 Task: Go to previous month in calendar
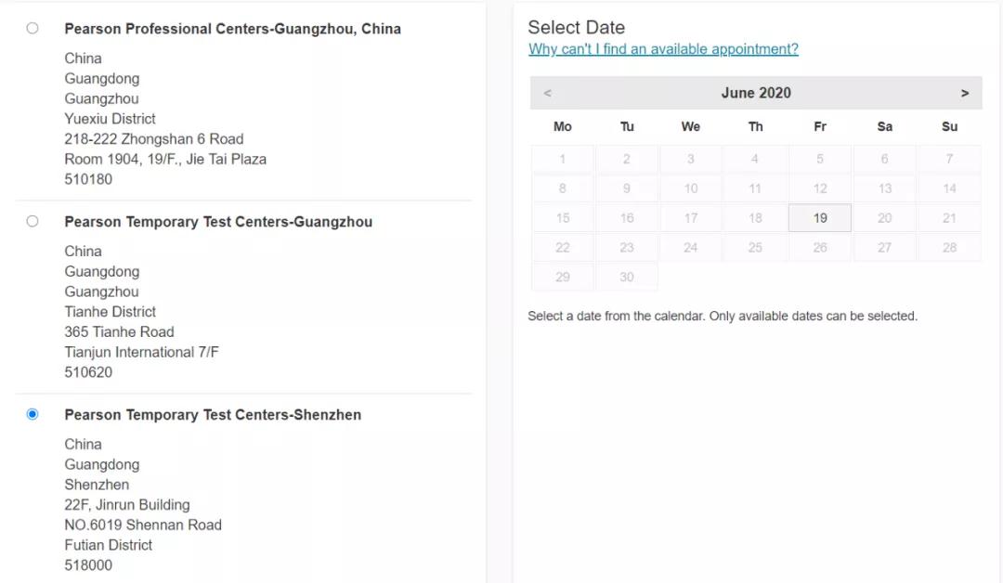coord(547,93)
